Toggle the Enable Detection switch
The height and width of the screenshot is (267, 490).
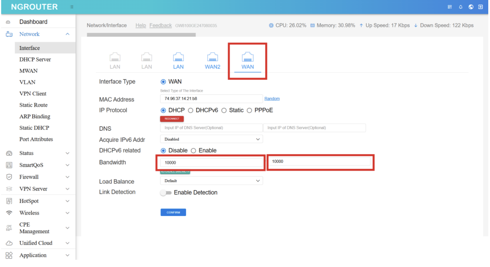(x=166, y=193)
